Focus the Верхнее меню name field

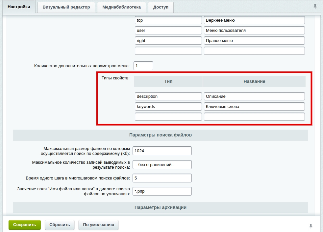254,20
